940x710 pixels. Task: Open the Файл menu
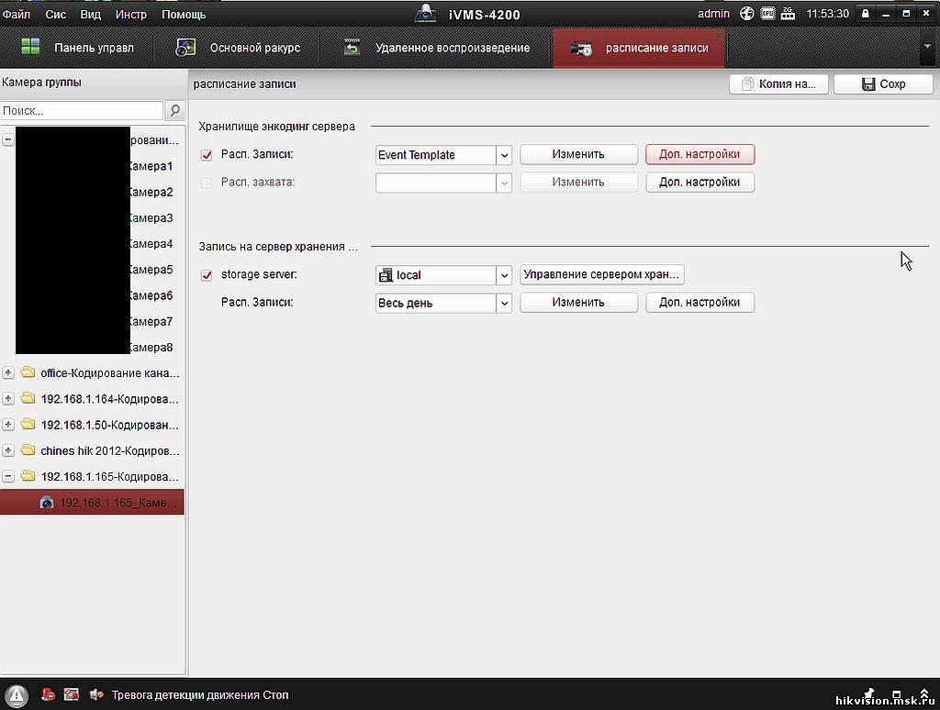[x=17, y=14]
